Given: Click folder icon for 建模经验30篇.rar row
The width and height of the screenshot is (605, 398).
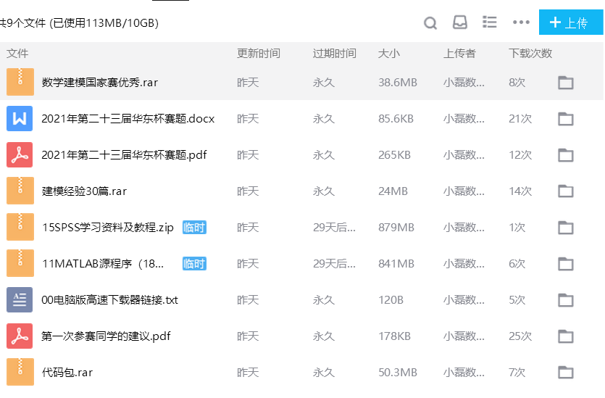Looking at the screenshot, I should [x=566, y=191].
